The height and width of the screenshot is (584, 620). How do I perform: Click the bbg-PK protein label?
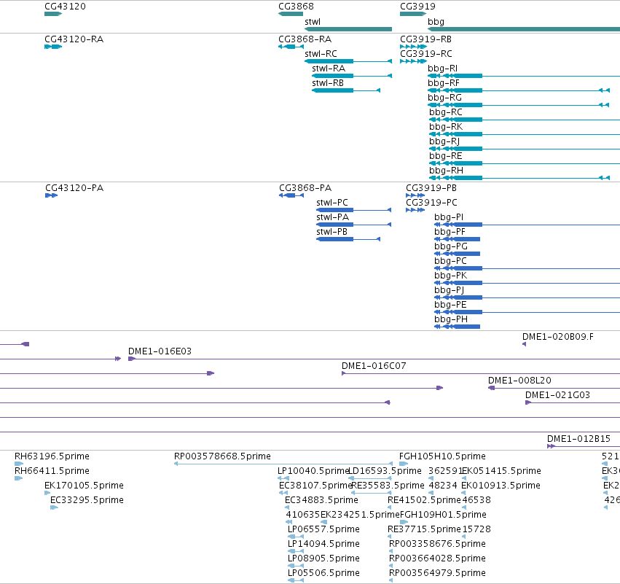pyautogui.click(x=450, y=276)
